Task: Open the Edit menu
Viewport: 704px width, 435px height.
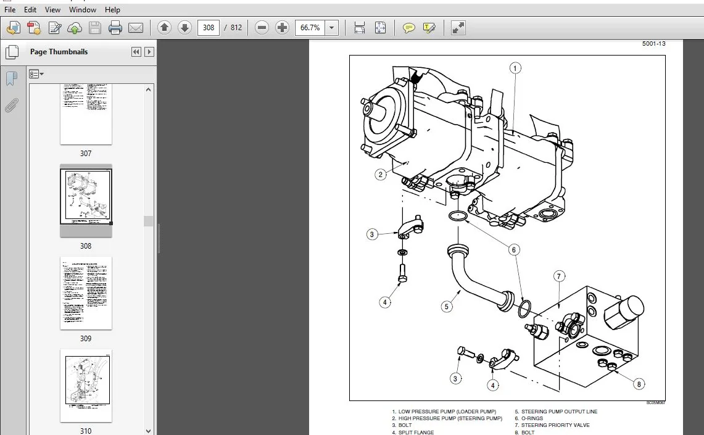Action: [30, 9]
